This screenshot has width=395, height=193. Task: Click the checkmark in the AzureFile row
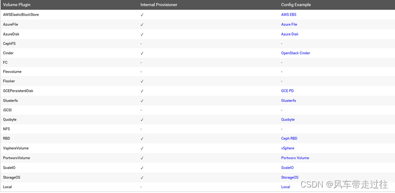click(142, 25)
